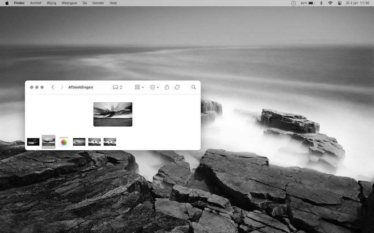
Task: Open the ellipsis action menu dropdown
Action: (x=154, y=87)
